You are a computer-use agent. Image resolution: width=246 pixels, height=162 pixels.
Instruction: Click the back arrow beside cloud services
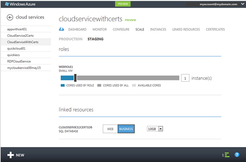tap(10, 18)
